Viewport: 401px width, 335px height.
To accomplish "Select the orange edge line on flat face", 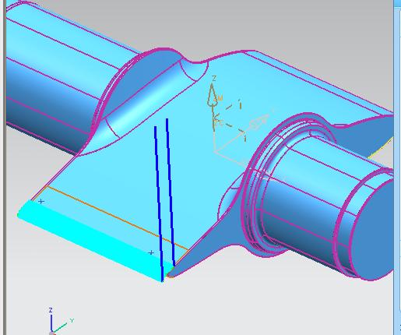I will point(117,217).
